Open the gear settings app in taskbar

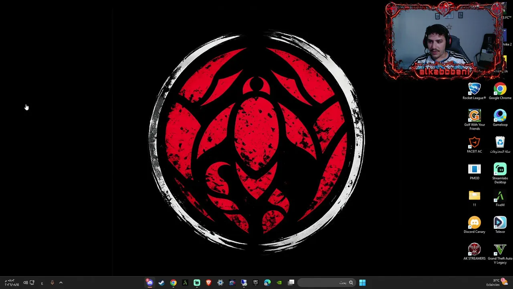pyautogui.click(x=220, y=283)
